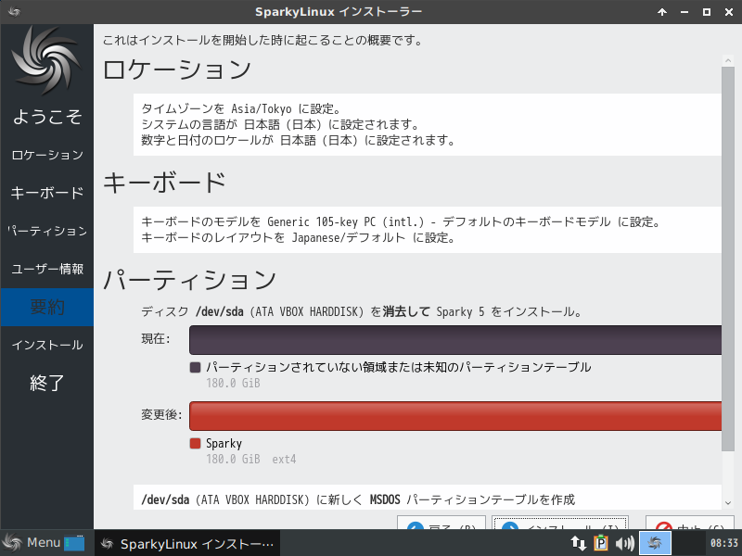Screen dimensions: 742x556
Task: Click red Sparky legend swatch
Action: [195, 443]
